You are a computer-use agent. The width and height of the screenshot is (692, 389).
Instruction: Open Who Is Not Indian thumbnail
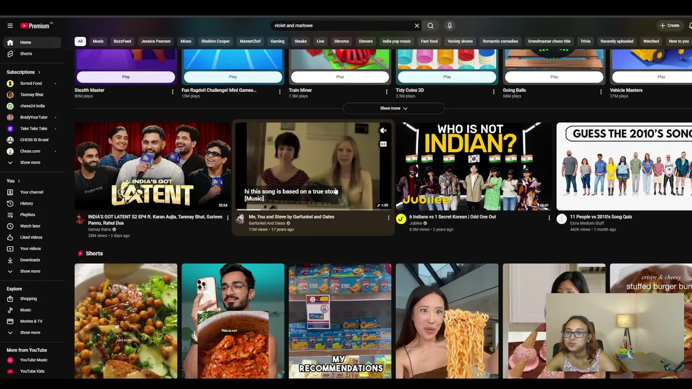[474, 166]
